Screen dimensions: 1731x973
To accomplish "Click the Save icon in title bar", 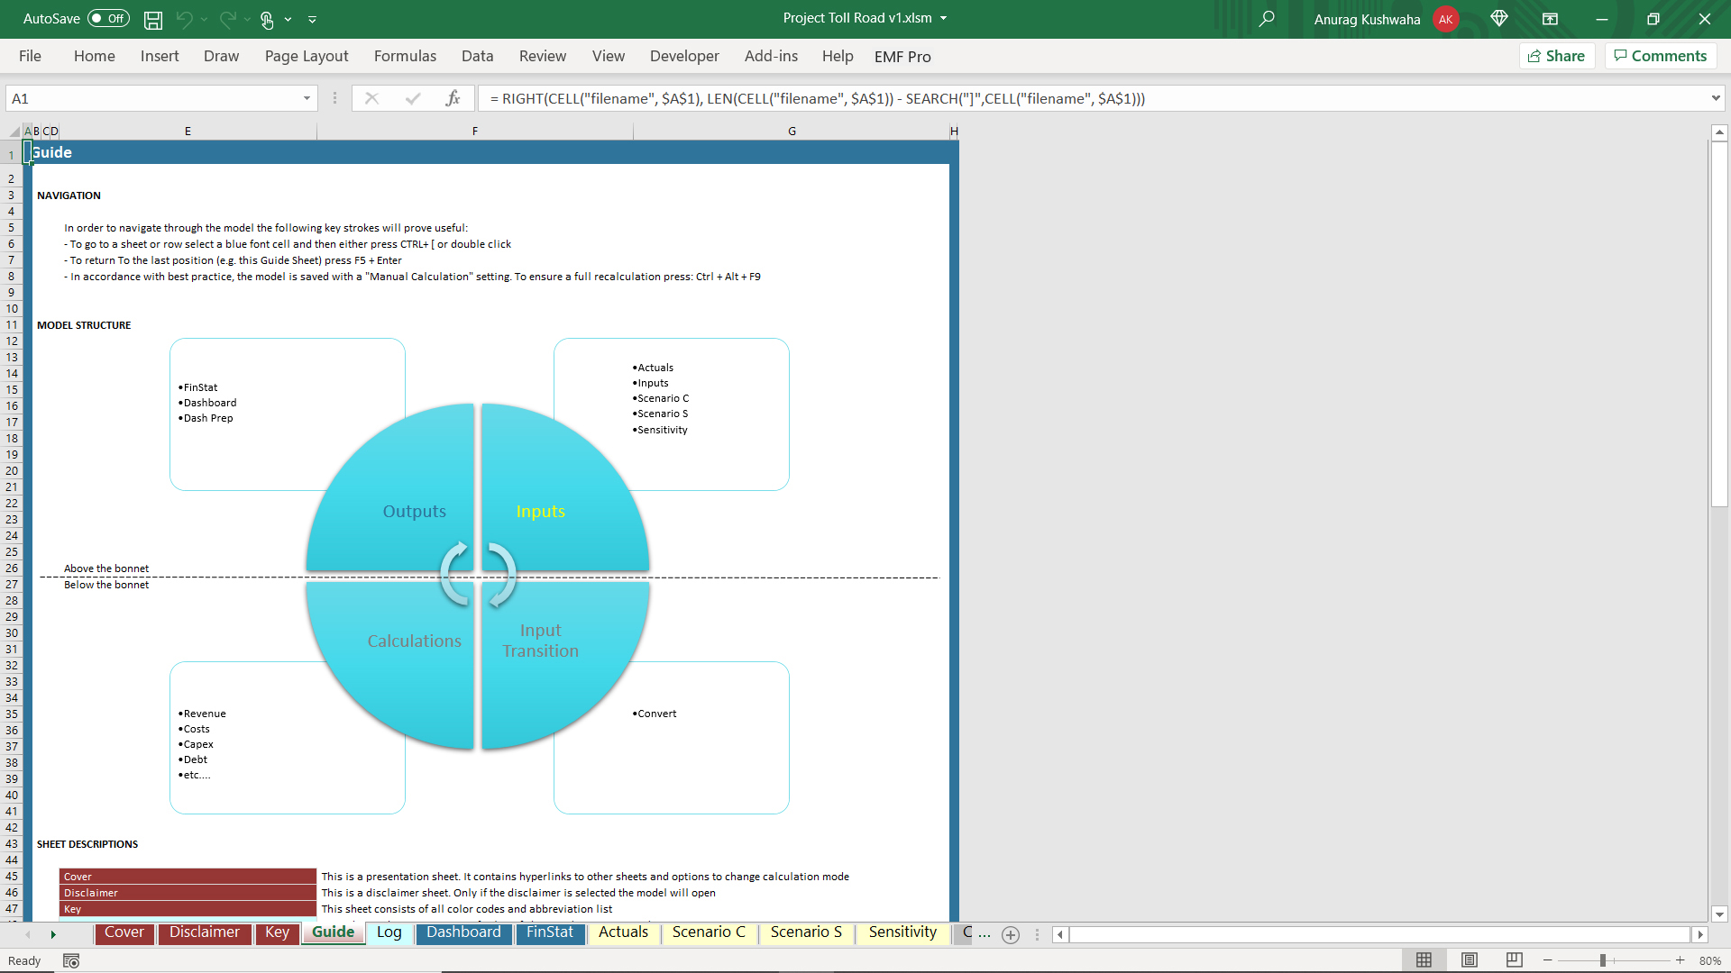I will point(153,19).
